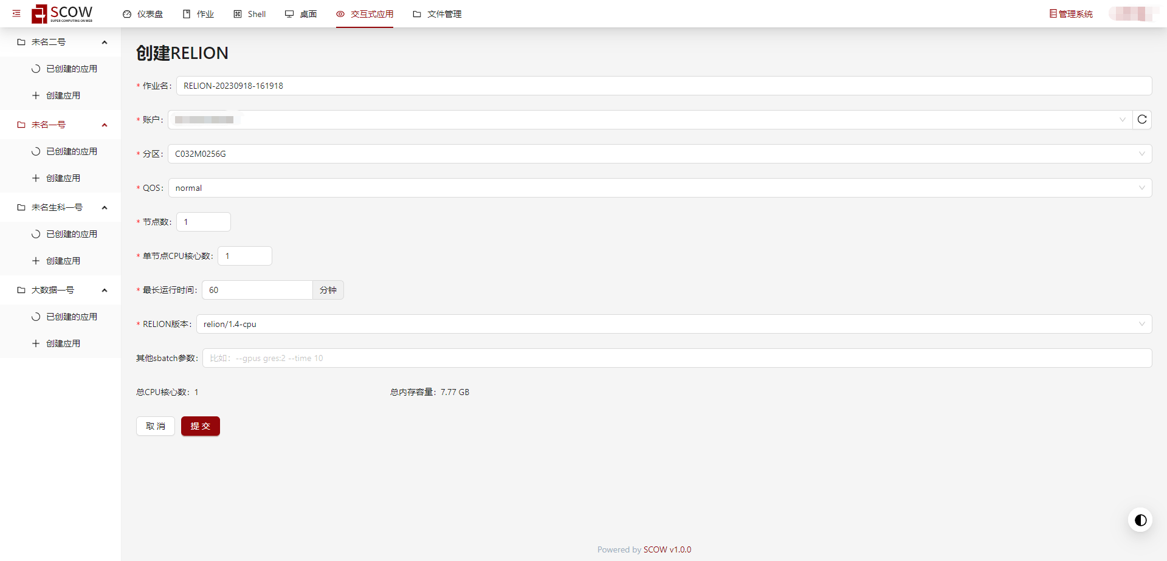
Task: Go to the Shell menu item
Action: click(250, 14)
